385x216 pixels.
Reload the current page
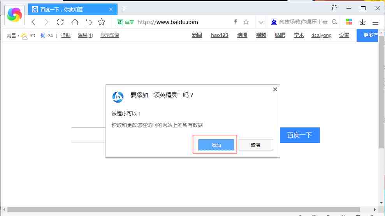coord(60,22)
